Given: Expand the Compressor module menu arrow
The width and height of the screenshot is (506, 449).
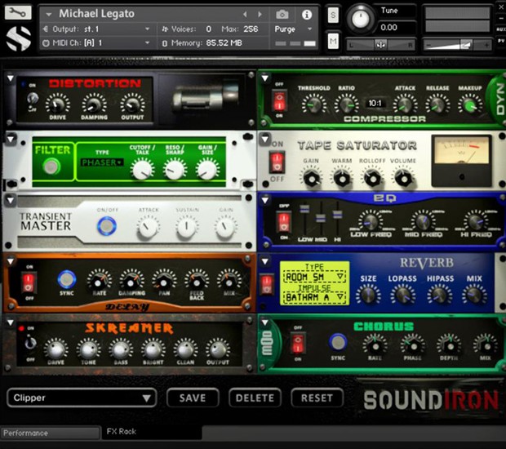Looking at the screenshot, I should pos(265,78).
